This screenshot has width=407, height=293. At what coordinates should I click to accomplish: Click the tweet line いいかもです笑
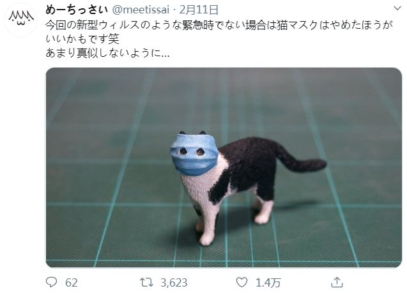[x=82, y=39]
